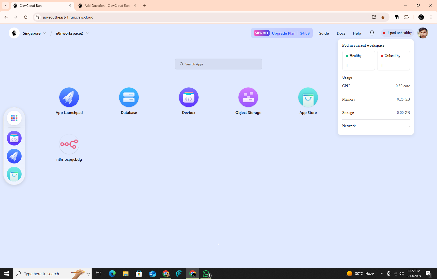Open the Database app icon
This screenshot has width=437, height=279.
coord(129,97)
